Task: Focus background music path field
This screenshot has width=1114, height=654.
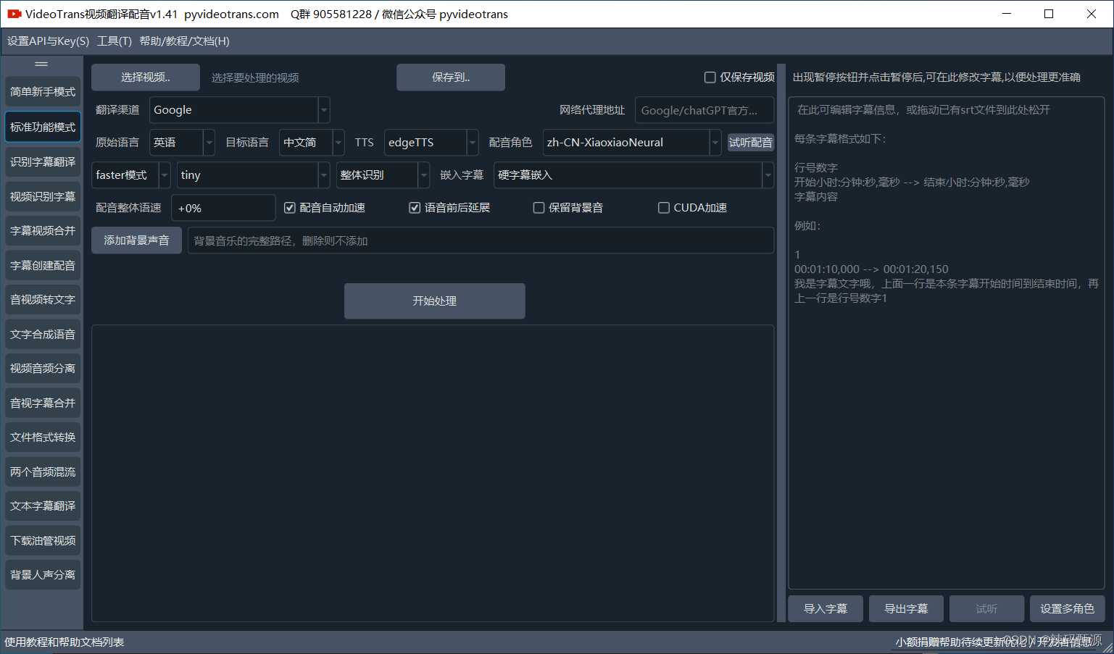Action: tap(481, 240)
